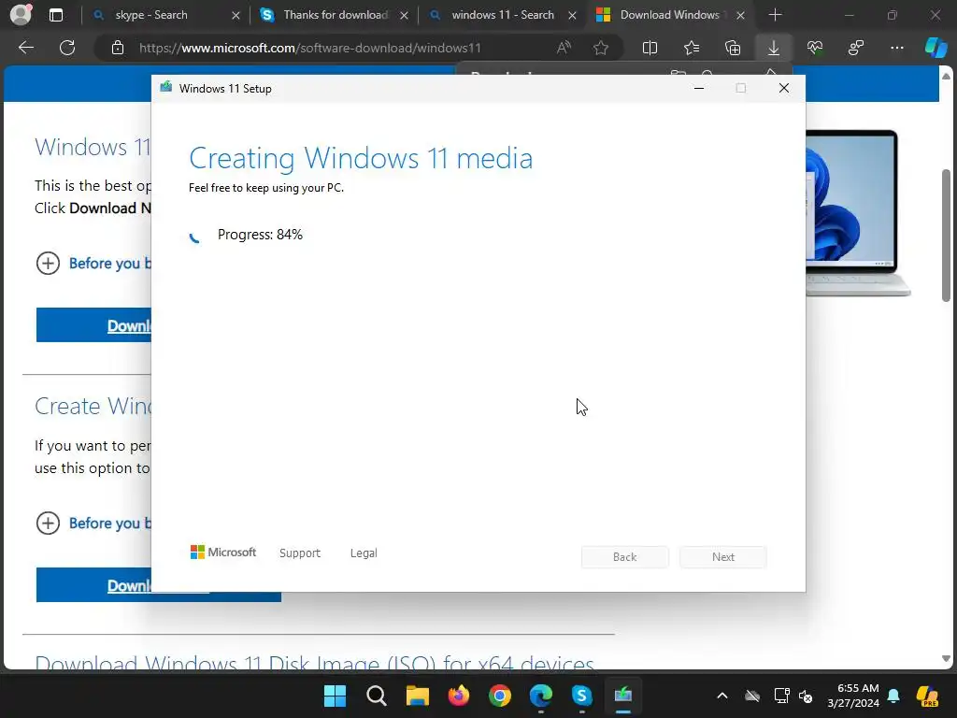Launch Firefox from the taskbar
957x718 pixels.
[x=459, y=696]
